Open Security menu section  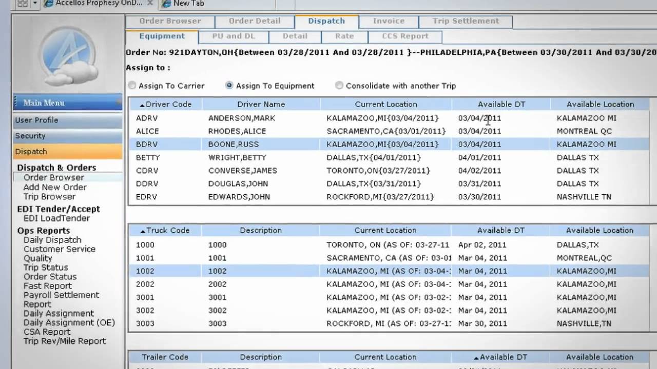[x=68, y=136]
